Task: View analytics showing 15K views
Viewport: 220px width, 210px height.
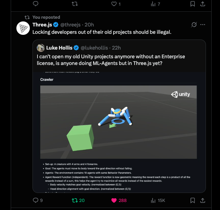Action: click(154, 200)
